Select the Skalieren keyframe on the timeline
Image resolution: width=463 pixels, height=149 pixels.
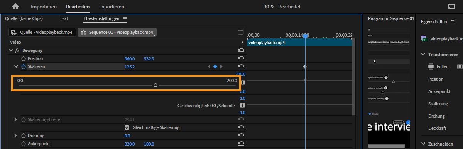[305, 66]
